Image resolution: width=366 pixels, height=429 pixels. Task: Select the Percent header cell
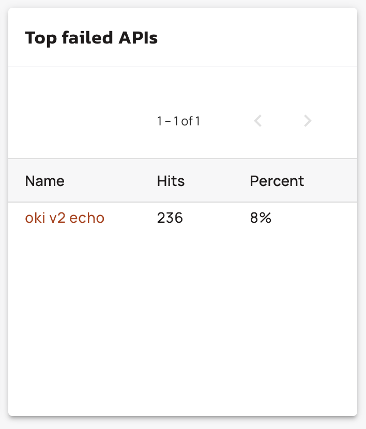pos(277,181)
